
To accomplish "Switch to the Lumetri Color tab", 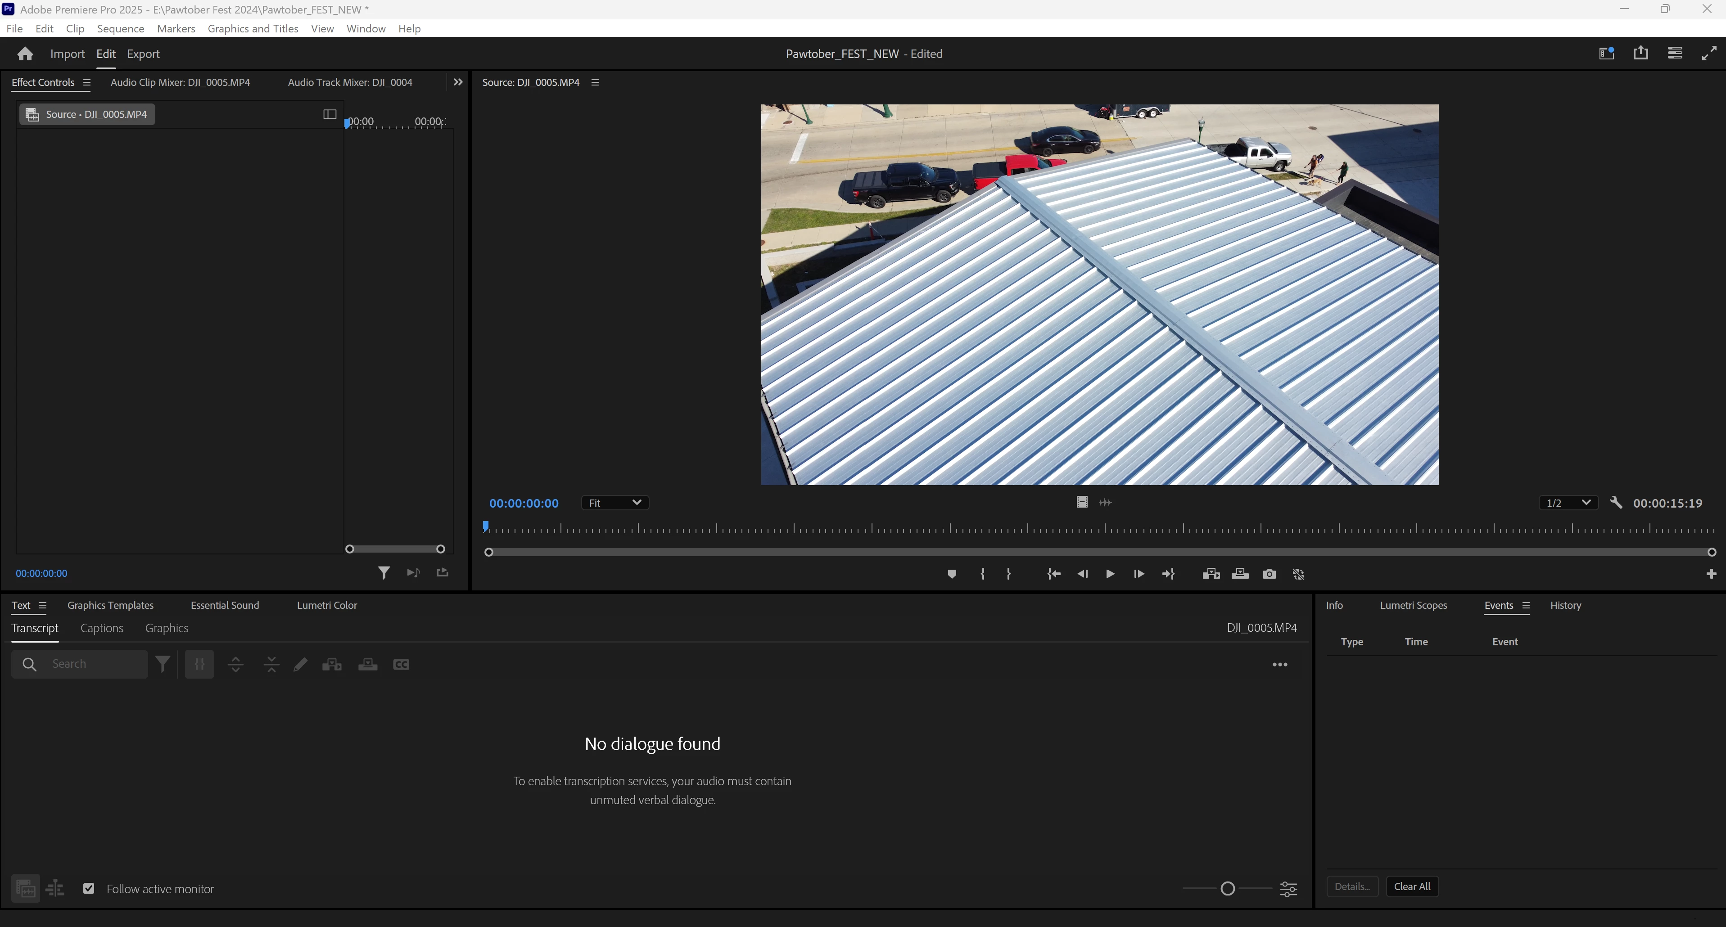I will [326, 605].
